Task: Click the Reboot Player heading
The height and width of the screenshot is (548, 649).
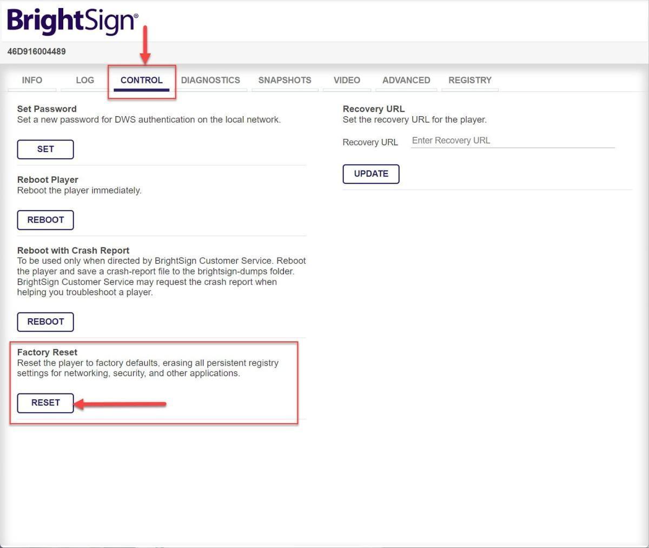Action: 48,179
